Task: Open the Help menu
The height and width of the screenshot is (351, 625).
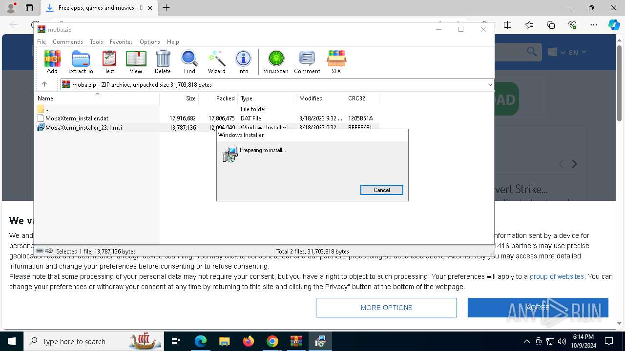Action: click(173, 42)
